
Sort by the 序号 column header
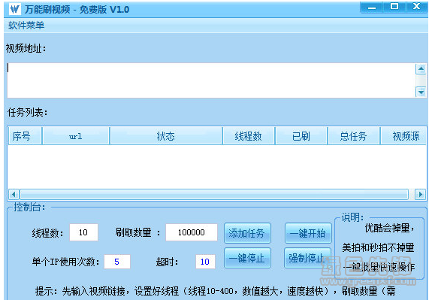click(x=25, y=136)
